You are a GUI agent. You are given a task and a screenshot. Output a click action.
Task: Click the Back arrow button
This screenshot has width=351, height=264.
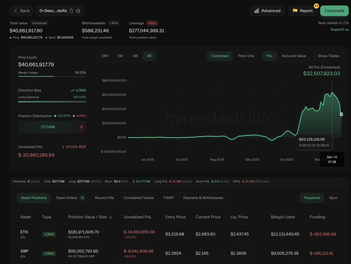pos(16,11)
